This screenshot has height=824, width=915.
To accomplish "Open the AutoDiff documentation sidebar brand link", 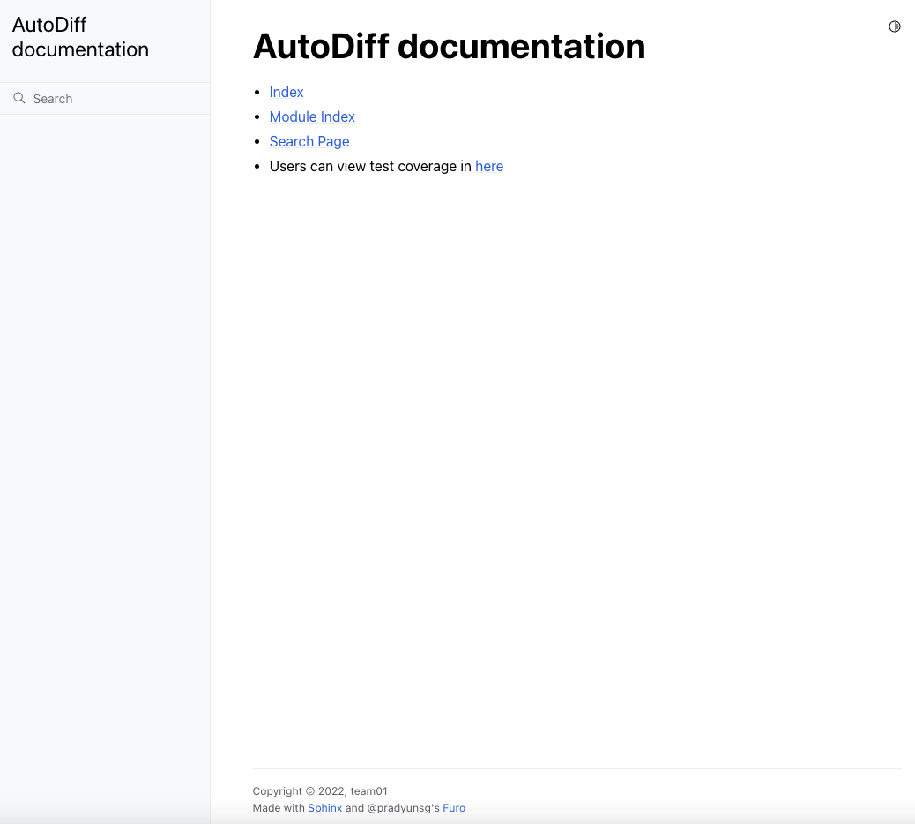I will tap(80, 37).
